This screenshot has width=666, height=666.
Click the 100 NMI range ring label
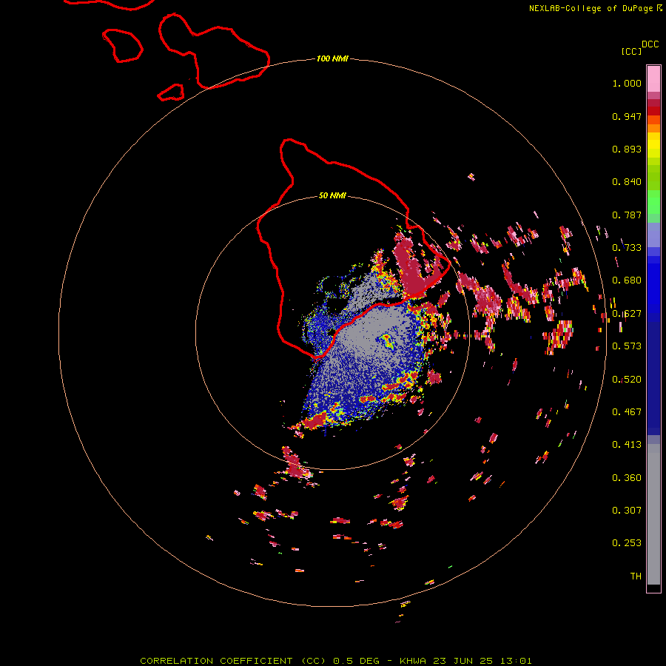tap(332, 58)
